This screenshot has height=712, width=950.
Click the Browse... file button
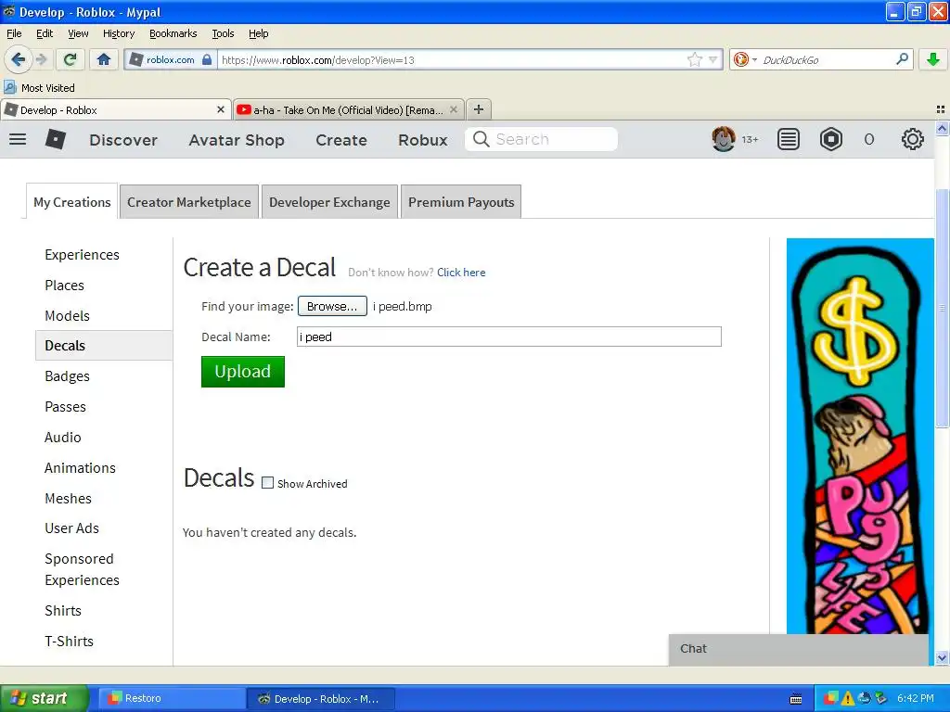332,306
